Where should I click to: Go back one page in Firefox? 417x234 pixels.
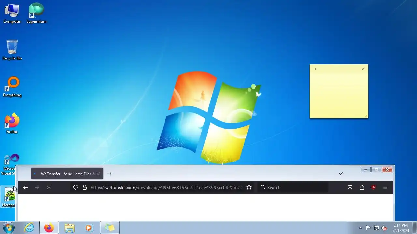click(x=25, y=188)
